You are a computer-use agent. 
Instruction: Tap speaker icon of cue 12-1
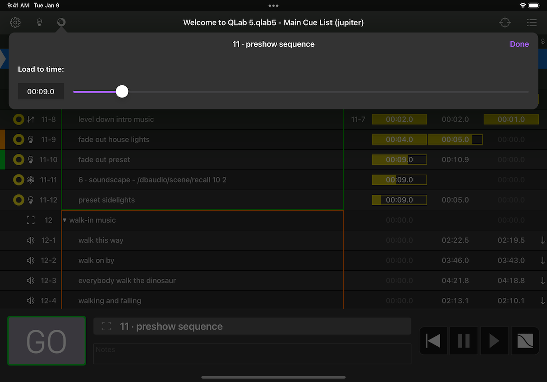tap(31, 240)
